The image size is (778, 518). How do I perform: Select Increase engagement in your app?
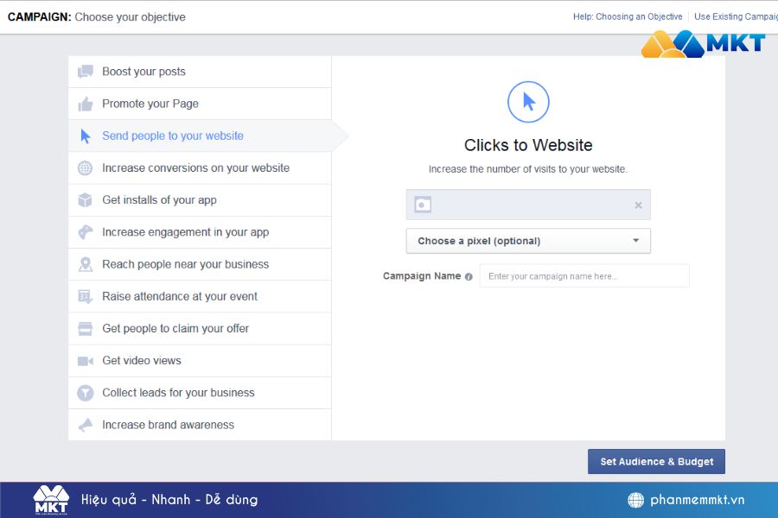pyautogui.click(x=185, y=232)
